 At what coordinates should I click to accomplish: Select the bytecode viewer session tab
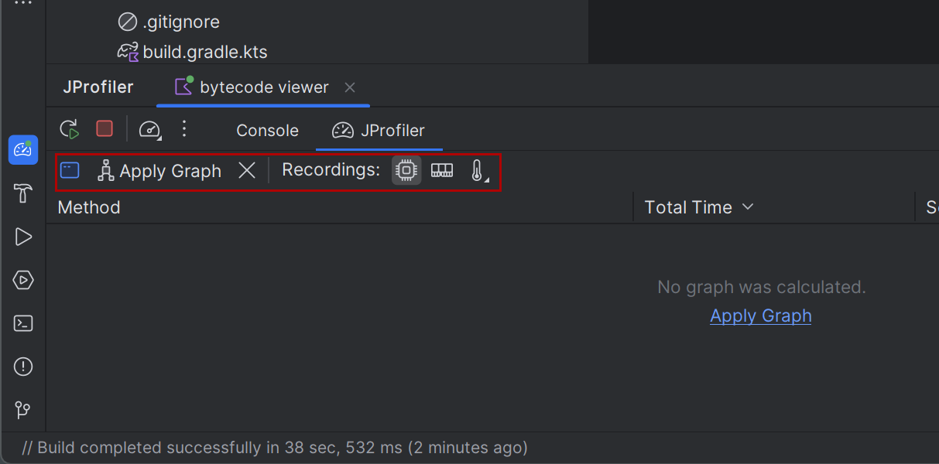252,87
